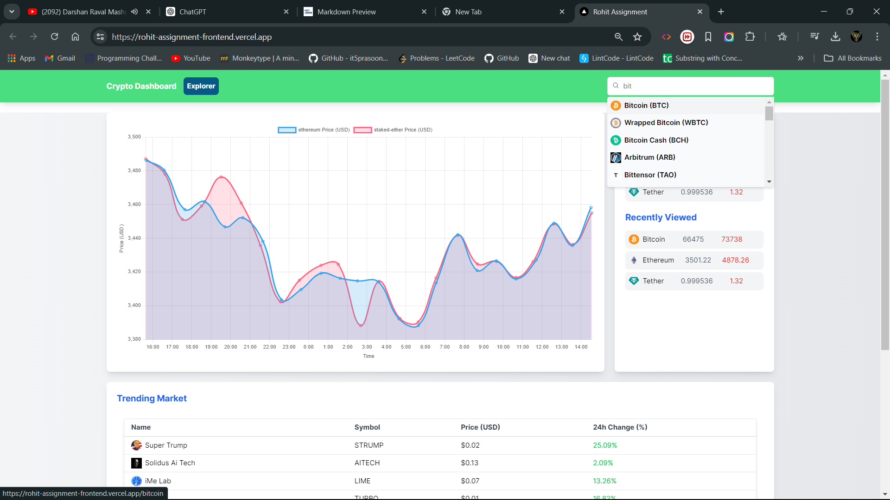Bookmark this page with star icon
The width and height of the screenshot is (890, 500).
(x=637, y=37)
